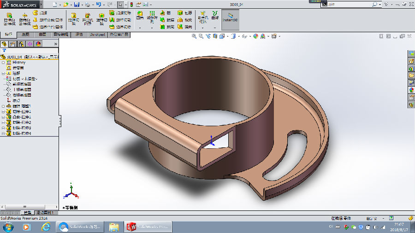Select the Origin item in the feature tree
Image resolution: width=415 pixels, height=233 pixels.
(x=16, y=100)
